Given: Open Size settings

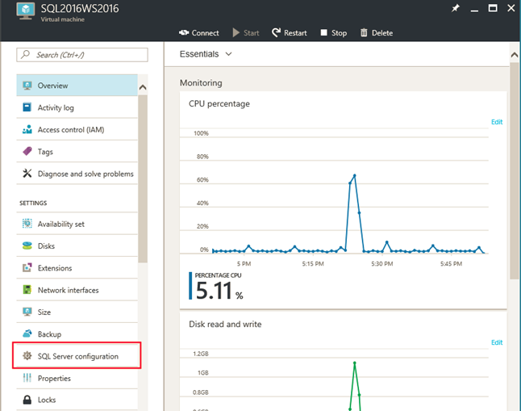Looking at the screenshot, I should click(77, 312).
